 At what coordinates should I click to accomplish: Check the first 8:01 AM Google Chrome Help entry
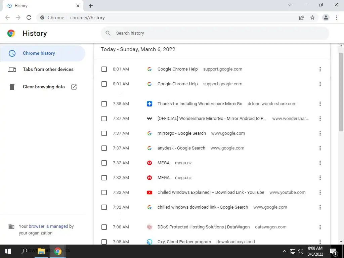click(104, 69)
